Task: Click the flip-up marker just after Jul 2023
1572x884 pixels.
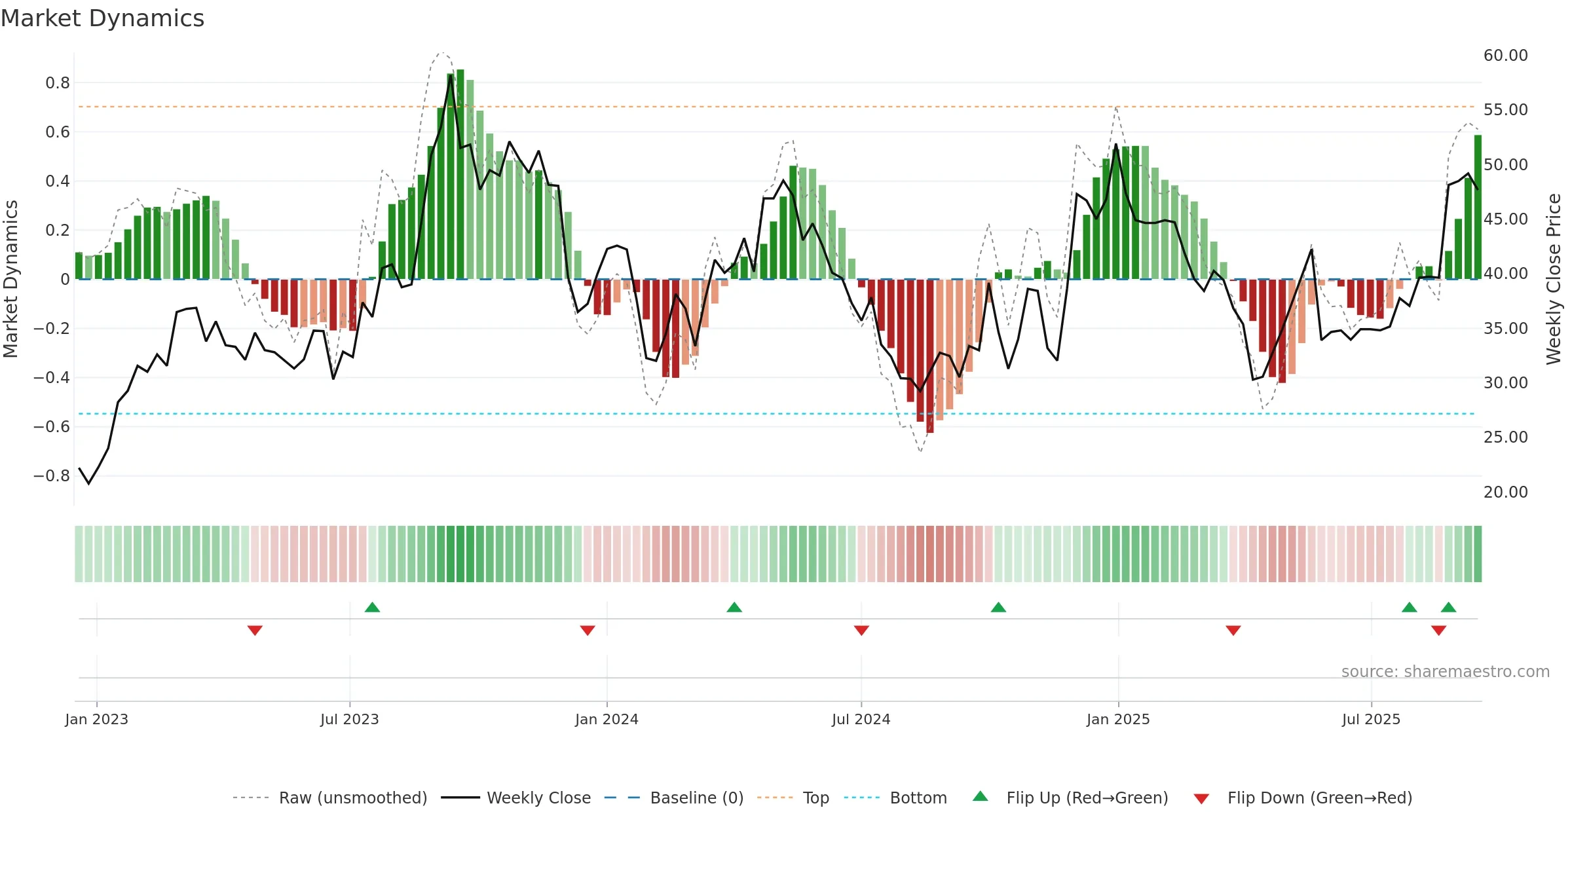Action: point(372,607)
